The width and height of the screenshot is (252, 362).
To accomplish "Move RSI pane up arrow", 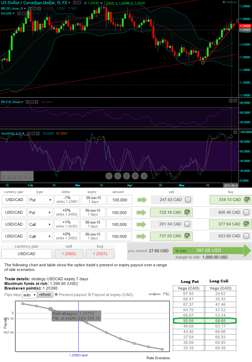I will (x=231, y=100).
